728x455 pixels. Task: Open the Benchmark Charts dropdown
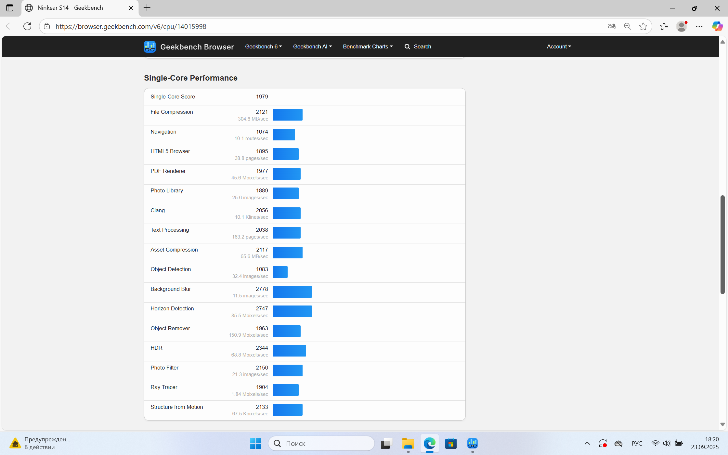pos(368,46)
